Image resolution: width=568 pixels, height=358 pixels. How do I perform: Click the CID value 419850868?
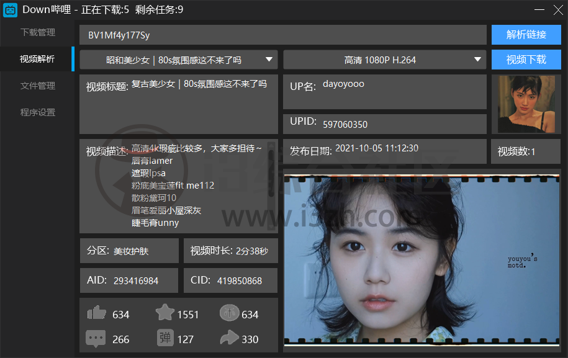point(240,281)
